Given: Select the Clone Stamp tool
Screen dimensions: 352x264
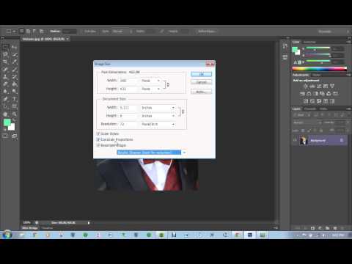Looking at the screenshot, I should coord(5,77).
